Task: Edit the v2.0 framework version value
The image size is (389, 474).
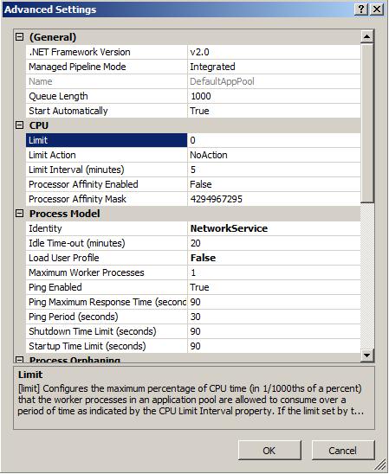Action: [x=274, y=52]
